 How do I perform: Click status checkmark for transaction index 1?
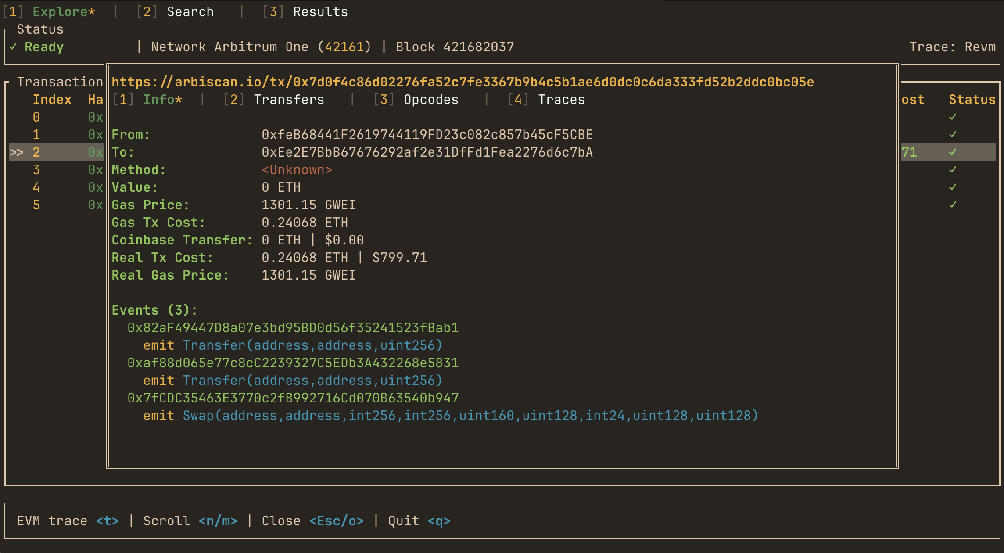[952, 135]
